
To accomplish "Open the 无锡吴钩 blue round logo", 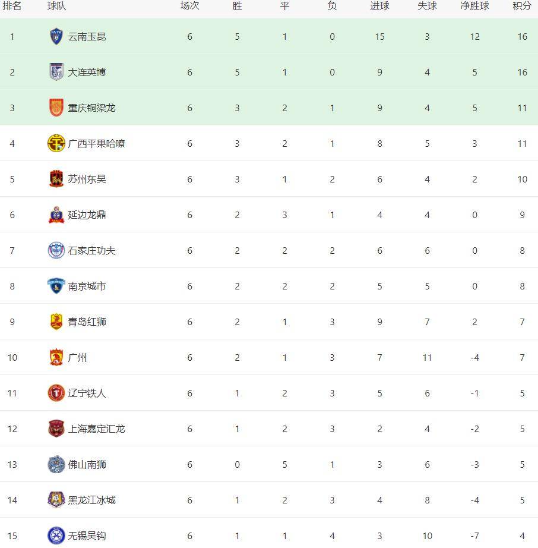I will pos(56,536).
